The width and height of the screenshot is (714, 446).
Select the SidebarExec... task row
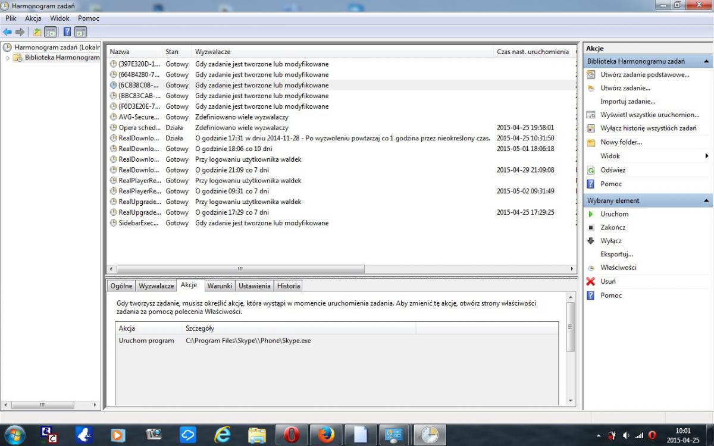click(341, 223)
